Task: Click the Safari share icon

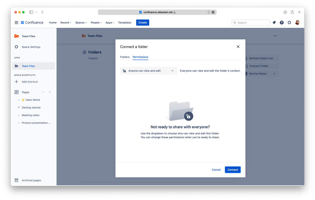Action: pos(292,12)
